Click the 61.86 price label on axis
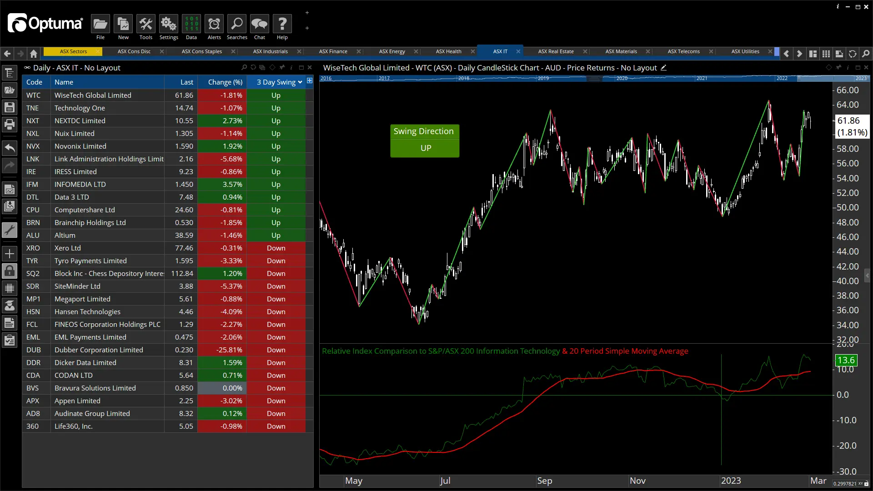The image size is (873, 491). coord(852,126)
